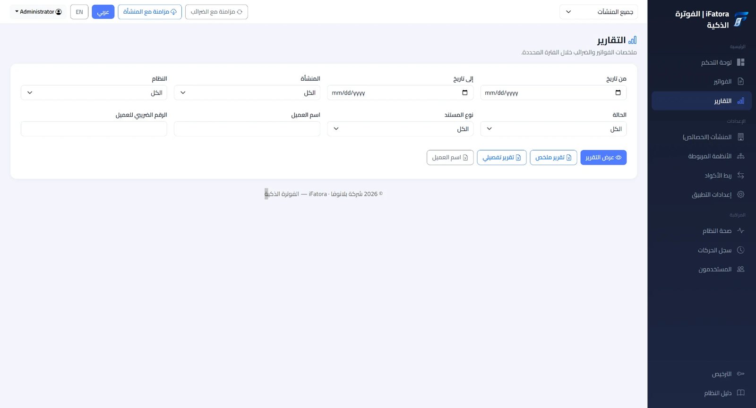Click the system health pulse icon
Image resolution: width=756 pixels, height=408 pixels.
point(740,231)
